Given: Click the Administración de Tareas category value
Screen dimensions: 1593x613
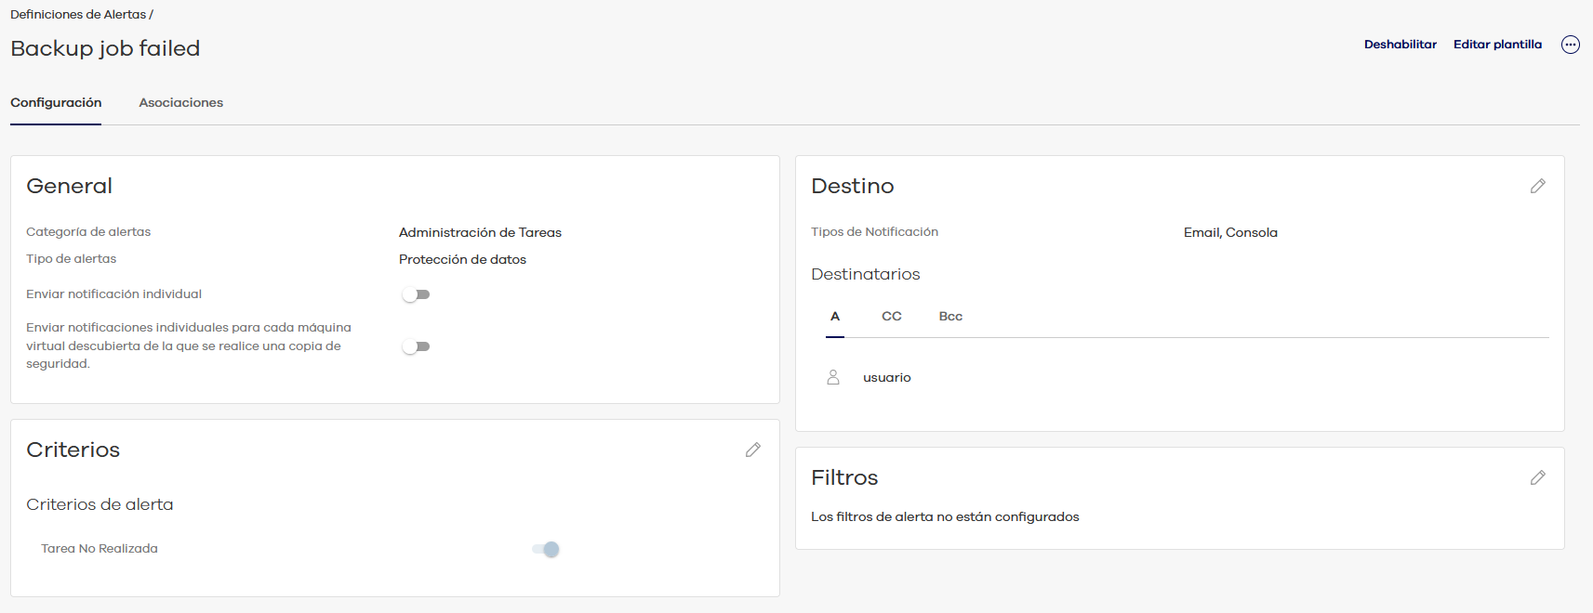Looking at the screenshot, I should (480, 233).
